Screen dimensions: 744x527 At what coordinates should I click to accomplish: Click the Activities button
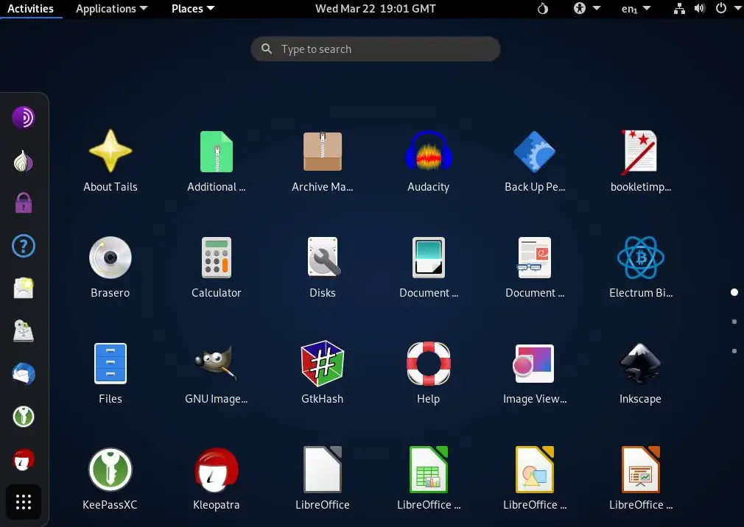pyautogui.click(x=30, y=9)
